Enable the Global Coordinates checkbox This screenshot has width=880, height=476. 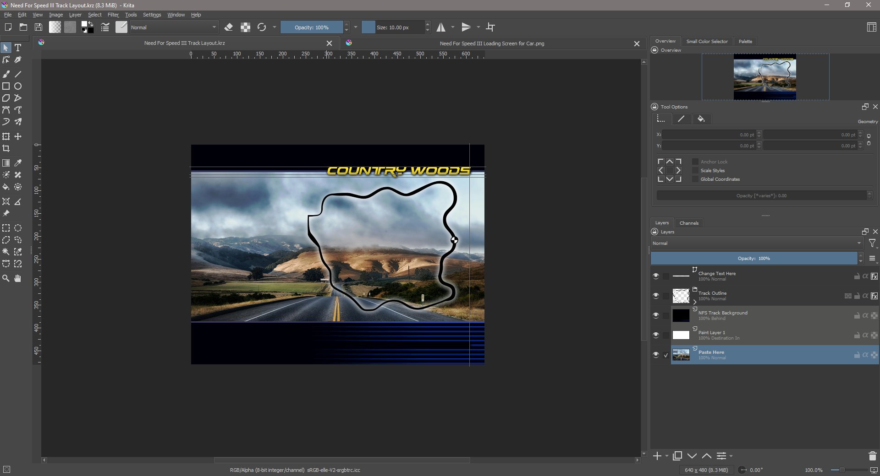point(695,179)
